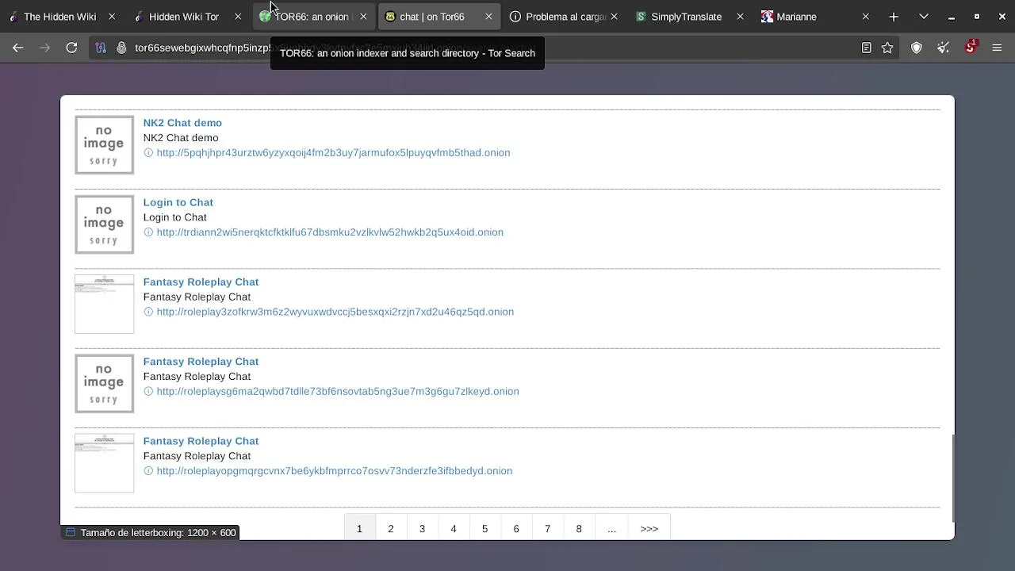Click the info icon beside roleplayopgmqrgcvnx URL
This screenshot has width=1015, height=571.
[148, 470]
